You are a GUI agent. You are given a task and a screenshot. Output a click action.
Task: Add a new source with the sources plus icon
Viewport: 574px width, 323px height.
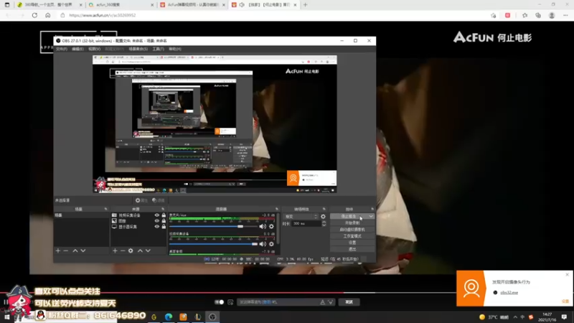pos(115,251)
